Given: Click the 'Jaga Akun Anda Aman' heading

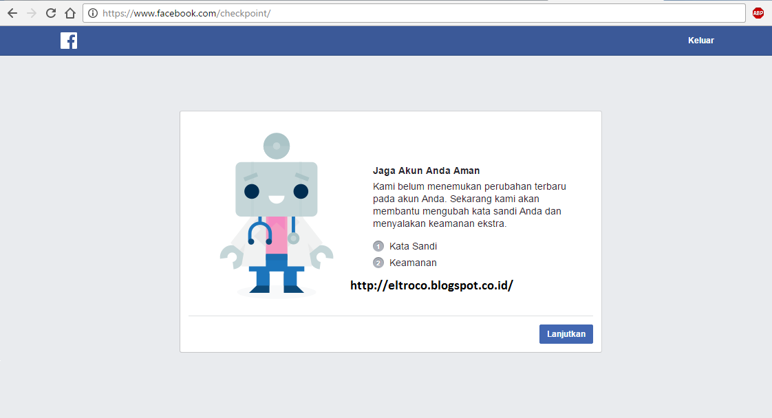Looking at the screenshot, I should pos(427,170).
